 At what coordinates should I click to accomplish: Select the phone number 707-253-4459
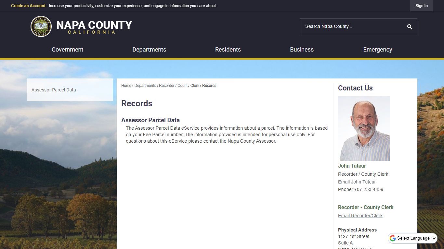[368, 189]
